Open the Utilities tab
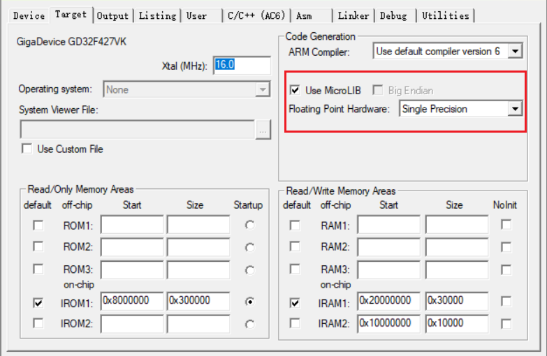547x356 pixels. pos(446,15)
